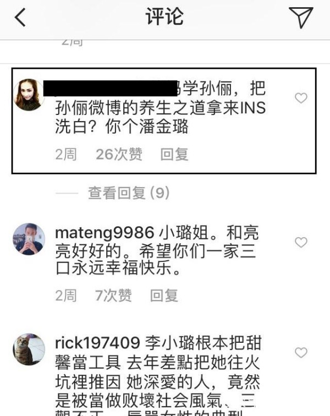View rick197409's cat profile picture
The image size is (330, 416).
point(29,349)
